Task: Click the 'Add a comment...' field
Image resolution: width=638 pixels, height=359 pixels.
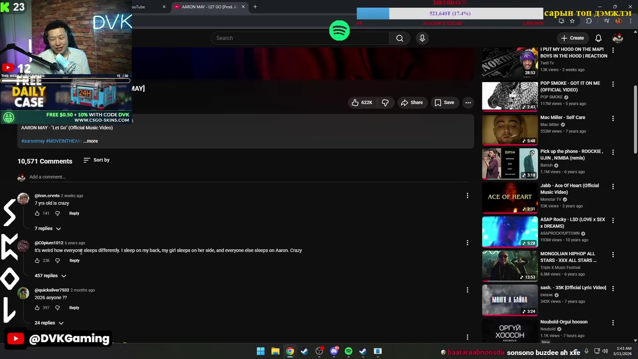Action: point(248,177)
